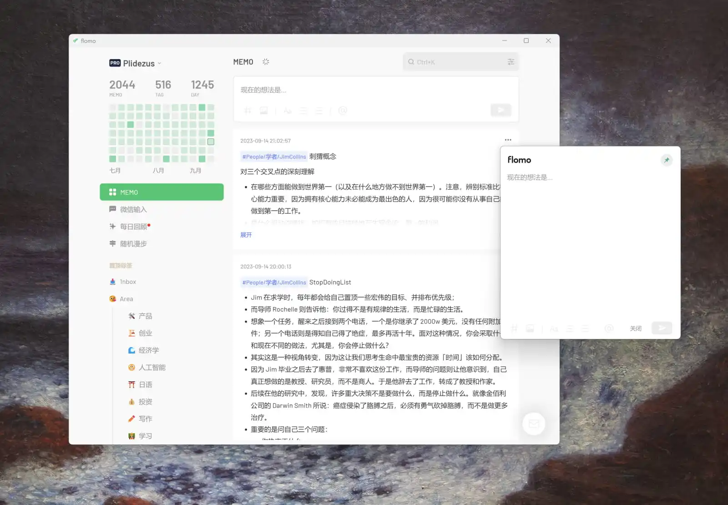Screen dimensions: 728x505
Task: Open the 日语 tag
Action: coord(140,384)
